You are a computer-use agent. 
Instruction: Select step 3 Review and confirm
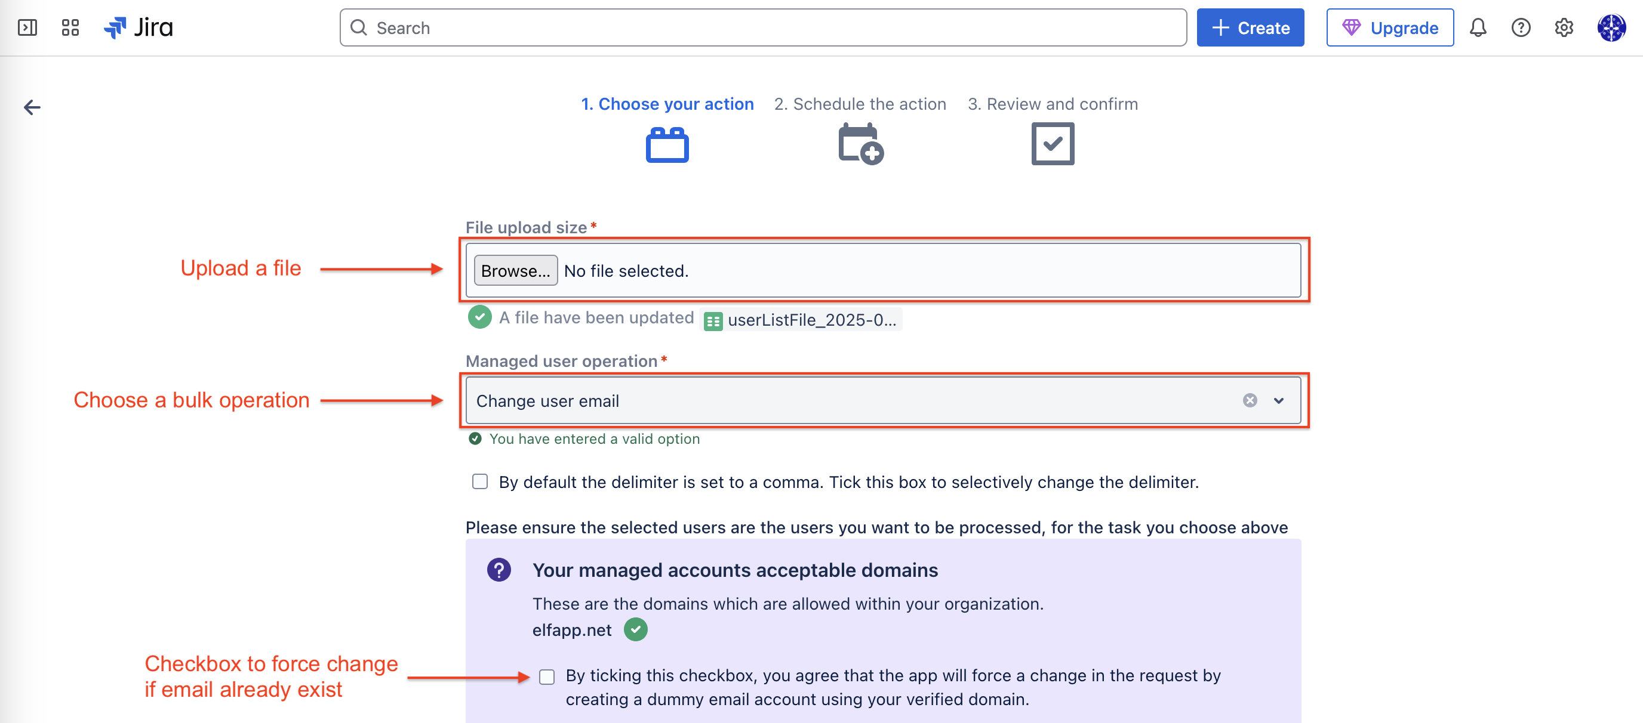pyautogui.click(x=1052, y=103)
